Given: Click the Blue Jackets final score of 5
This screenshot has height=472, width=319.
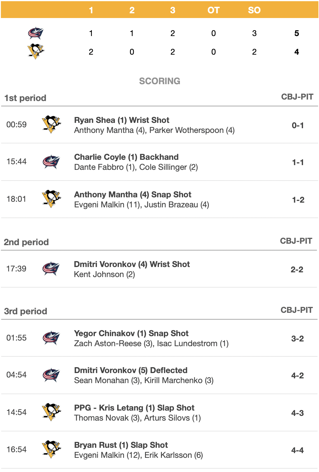Looking at the screenshot, I should pos(297,33).
